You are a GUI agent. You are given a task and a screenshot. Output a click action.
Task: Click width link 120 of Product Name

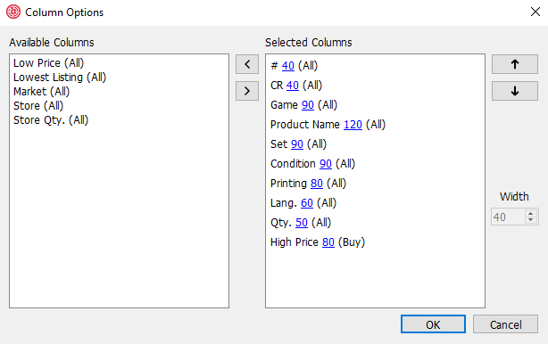pyautogui.click(x=353, y=125)
